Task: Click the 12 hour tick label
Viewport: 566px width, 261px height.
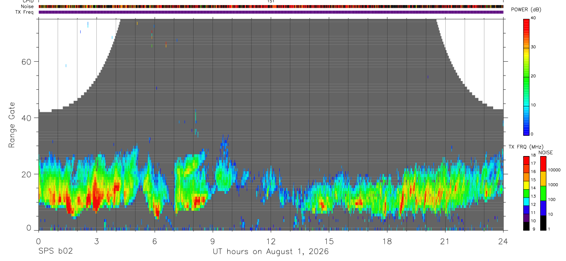Action: coord(271,241)
